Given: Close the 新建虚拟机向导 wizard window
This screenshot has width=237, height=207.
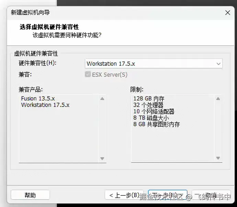Looking at the screenshot, I should pos(228,13).
